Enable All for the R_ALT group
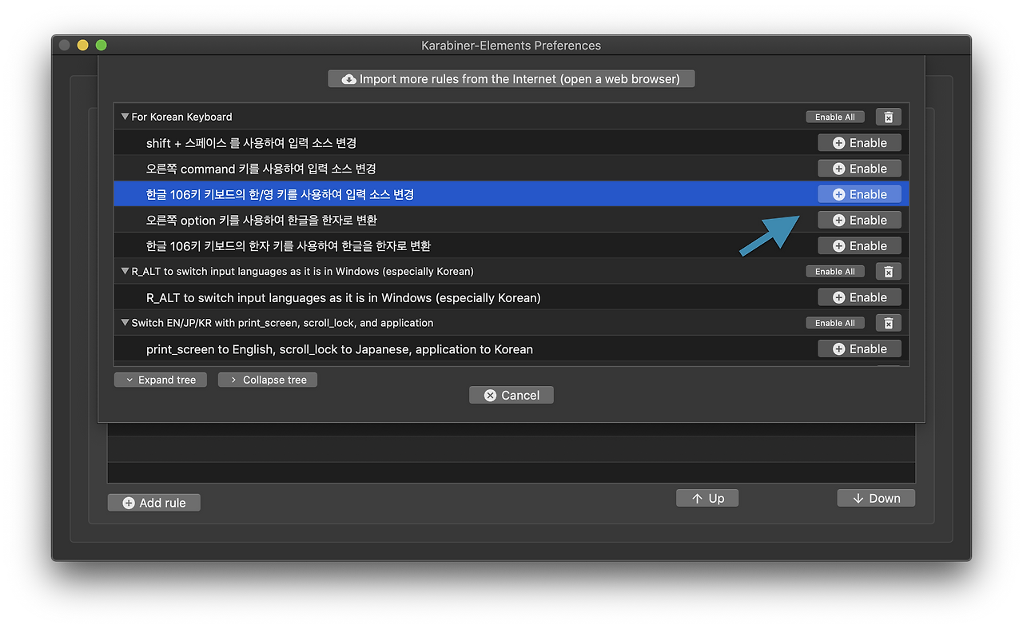 [834, 272]
